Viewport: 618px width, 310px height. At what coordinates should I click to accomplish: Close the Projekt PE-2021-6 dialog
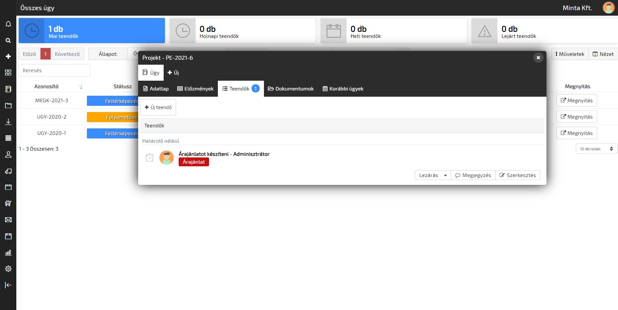538,58
